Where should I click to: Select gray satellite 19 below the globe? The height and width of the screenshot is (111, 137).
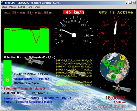[x=117, y=81]
